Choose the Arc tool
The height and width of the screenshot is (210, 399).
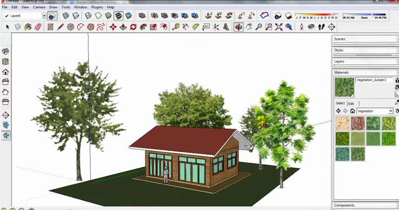81,27
